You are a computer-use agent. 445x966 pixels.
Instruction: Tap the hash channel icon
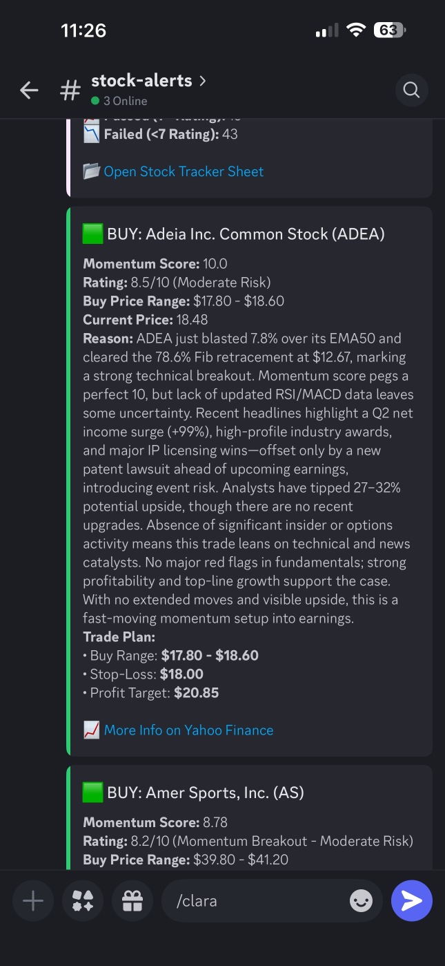(70, 91)
